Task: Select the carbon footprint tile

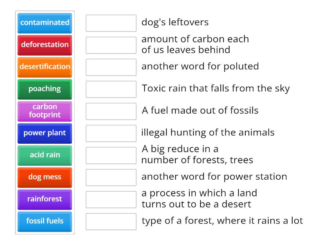Action: pyautogui.click(x=45, y=111)
